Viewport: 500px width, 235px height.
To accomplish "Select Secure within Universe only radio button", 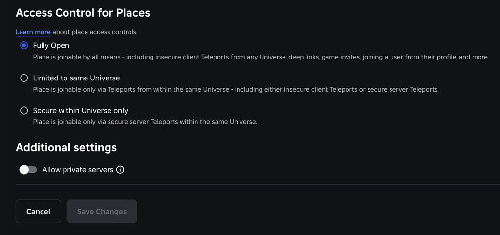I will click(x=24, y=111).
